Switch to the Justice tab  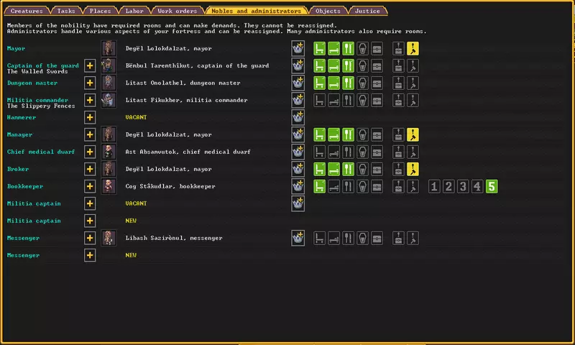click(x=367, y=11)
